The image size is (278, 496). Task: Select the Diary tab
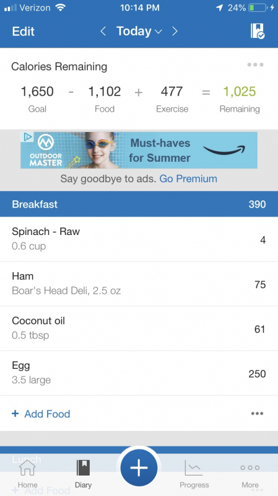[84, 473]
